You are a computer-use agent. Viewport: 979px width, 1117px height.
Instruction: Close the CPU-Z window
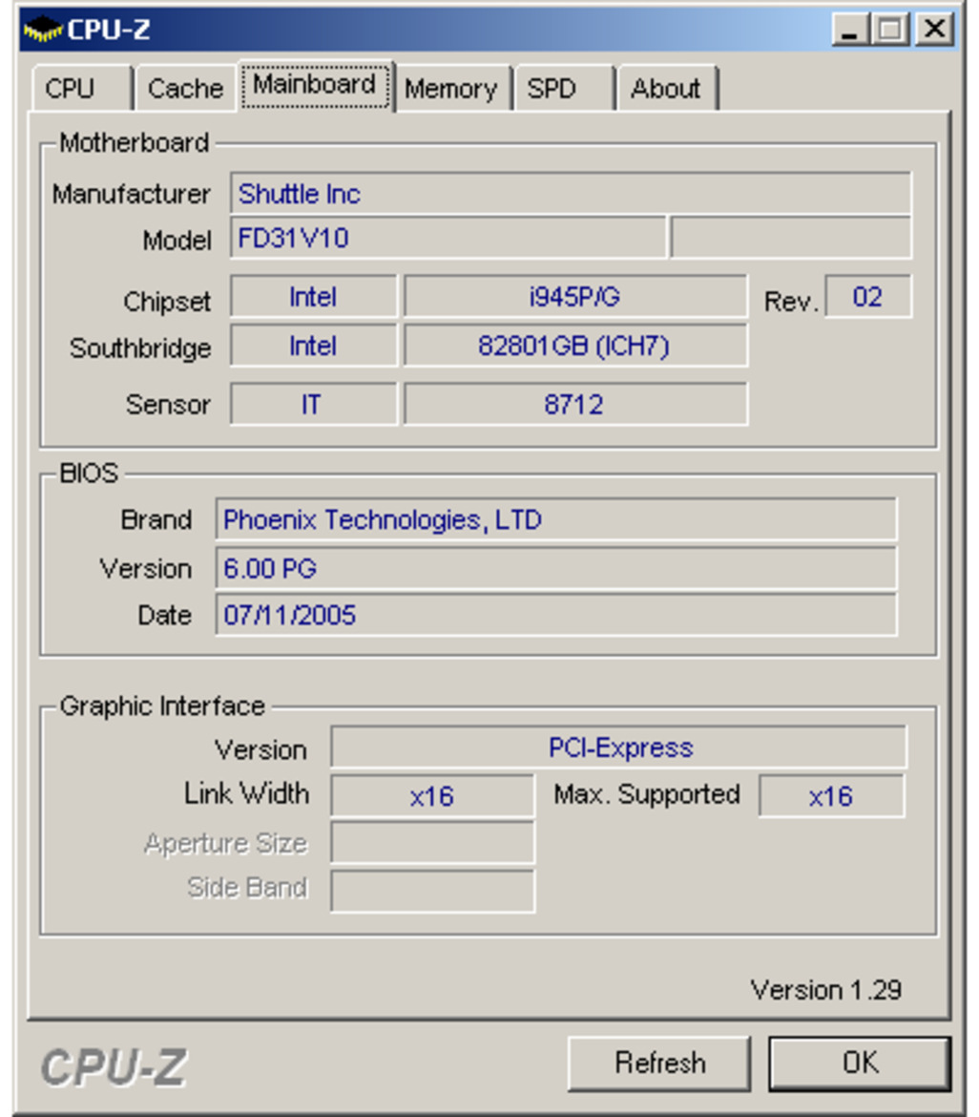933,30
